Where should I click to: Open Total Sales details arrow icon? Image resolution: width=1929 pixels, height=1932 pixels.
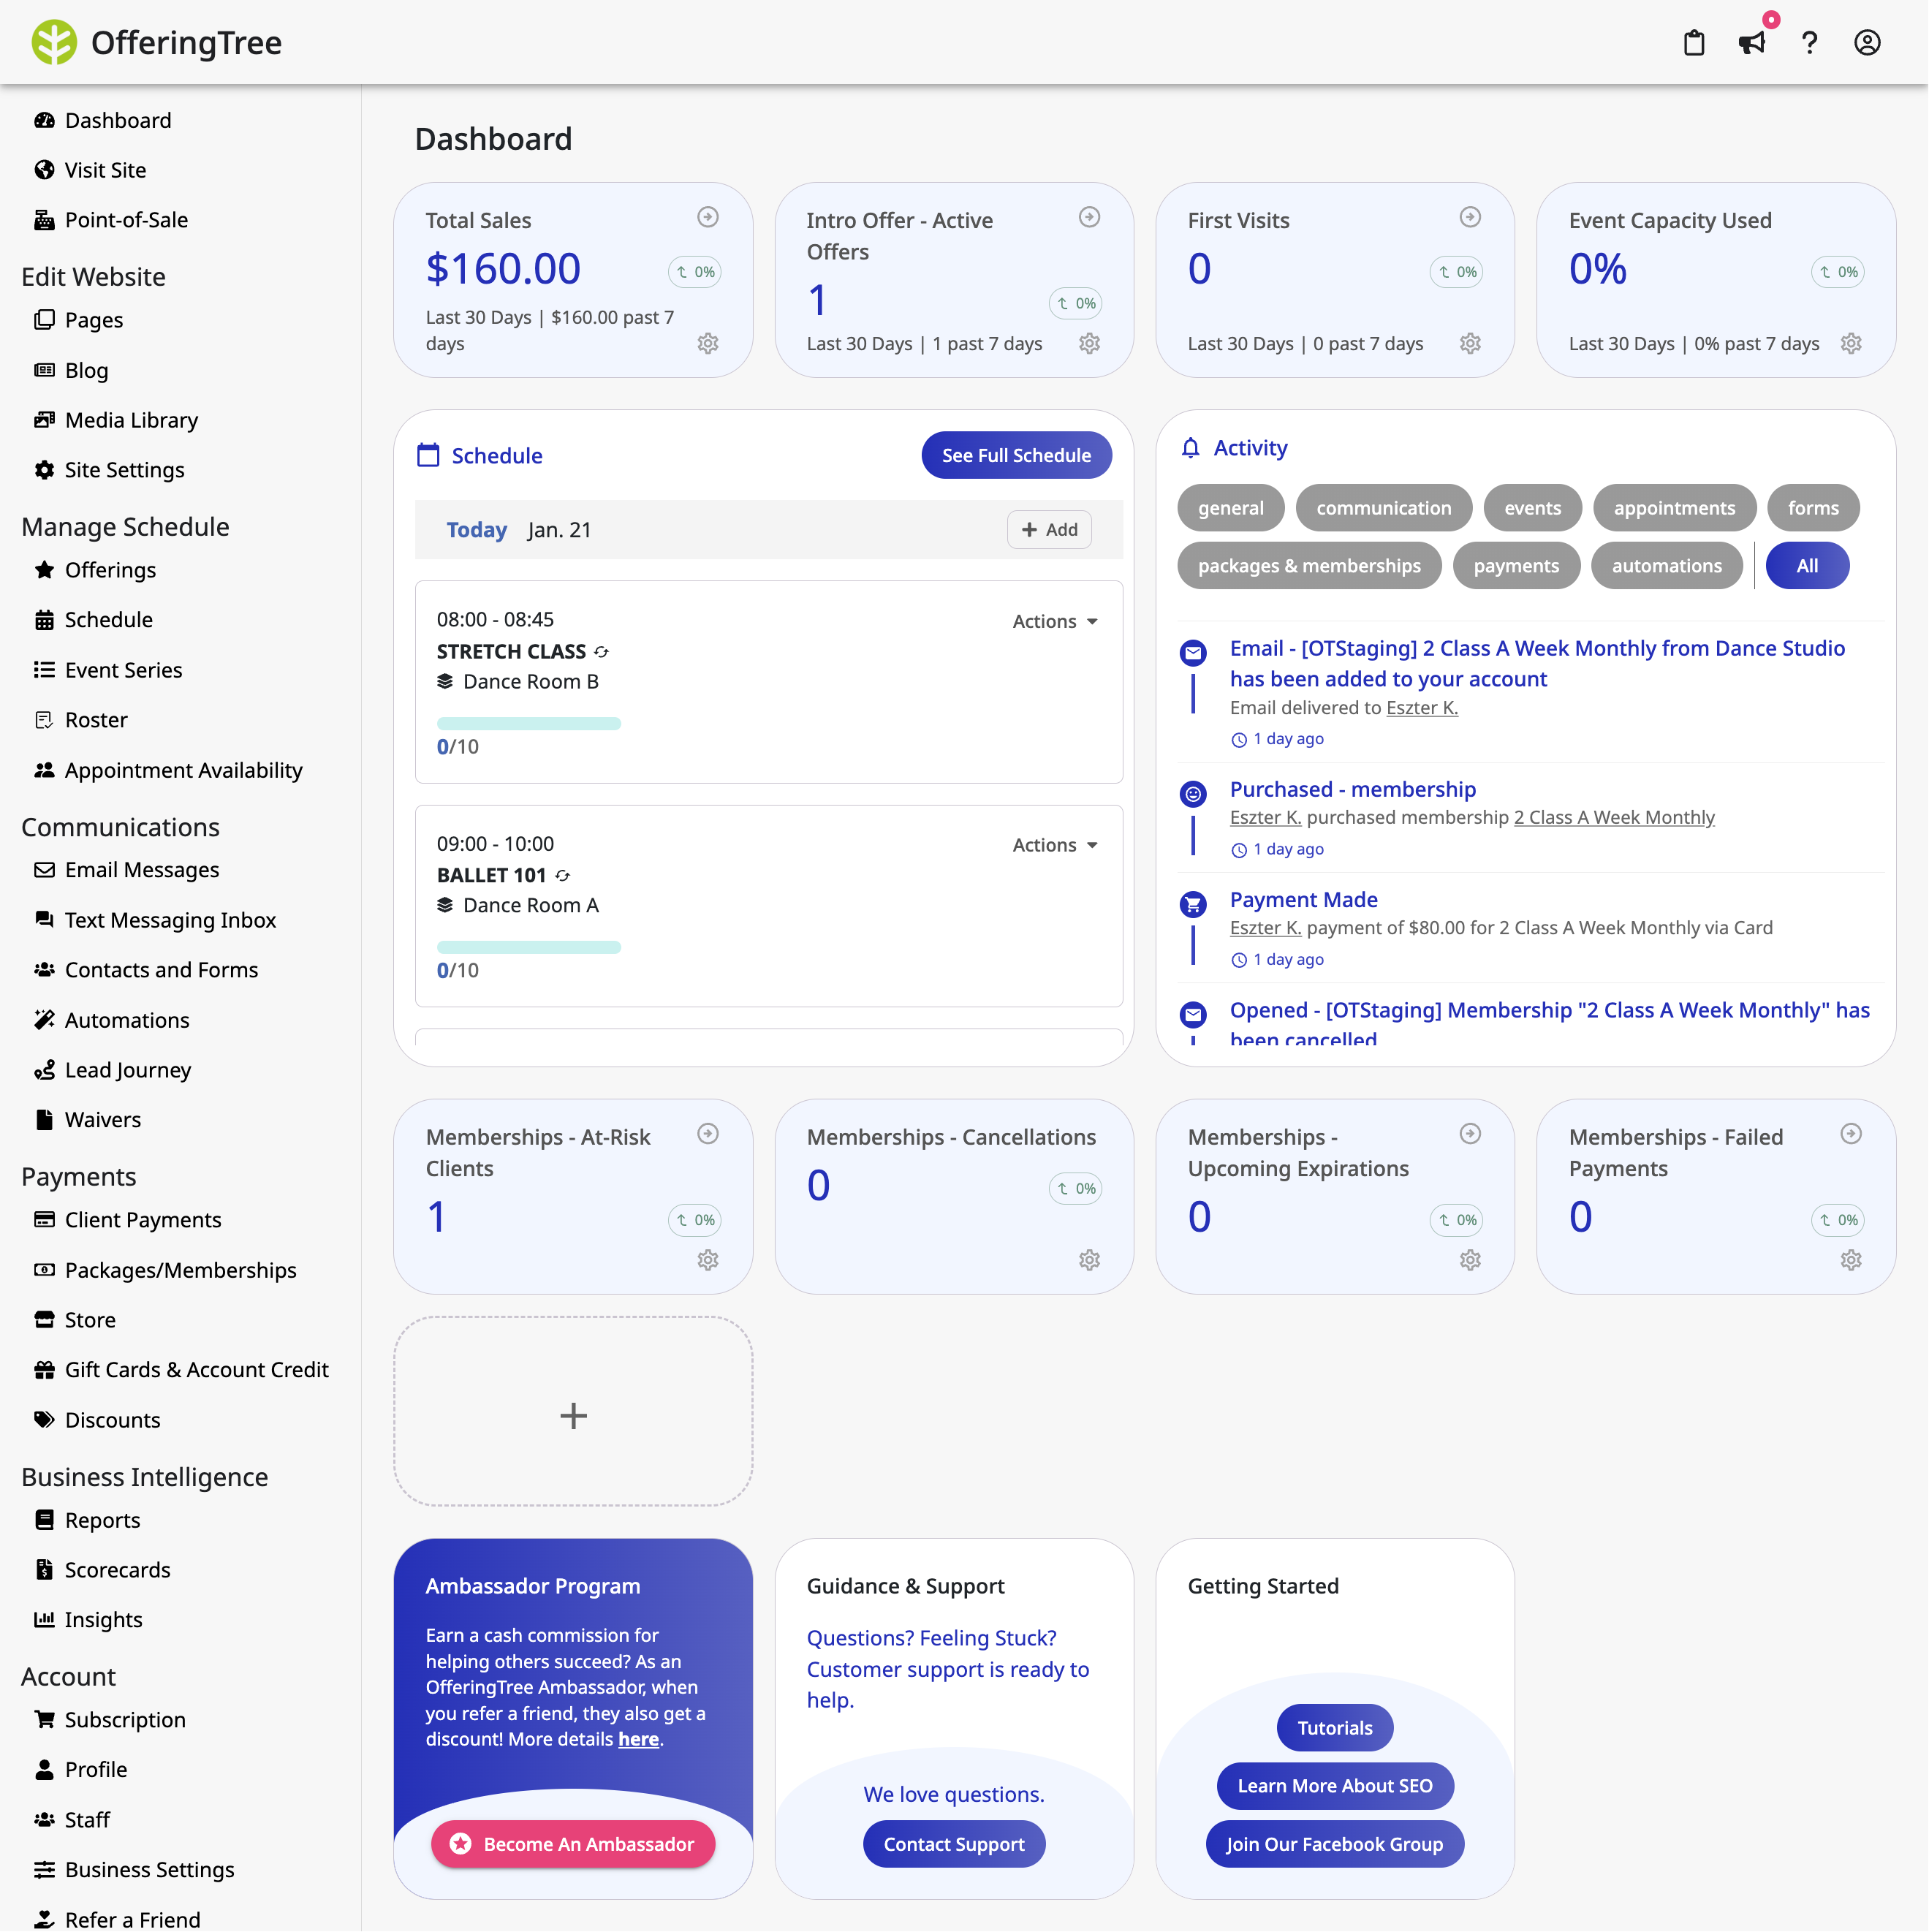click(708, 217)
